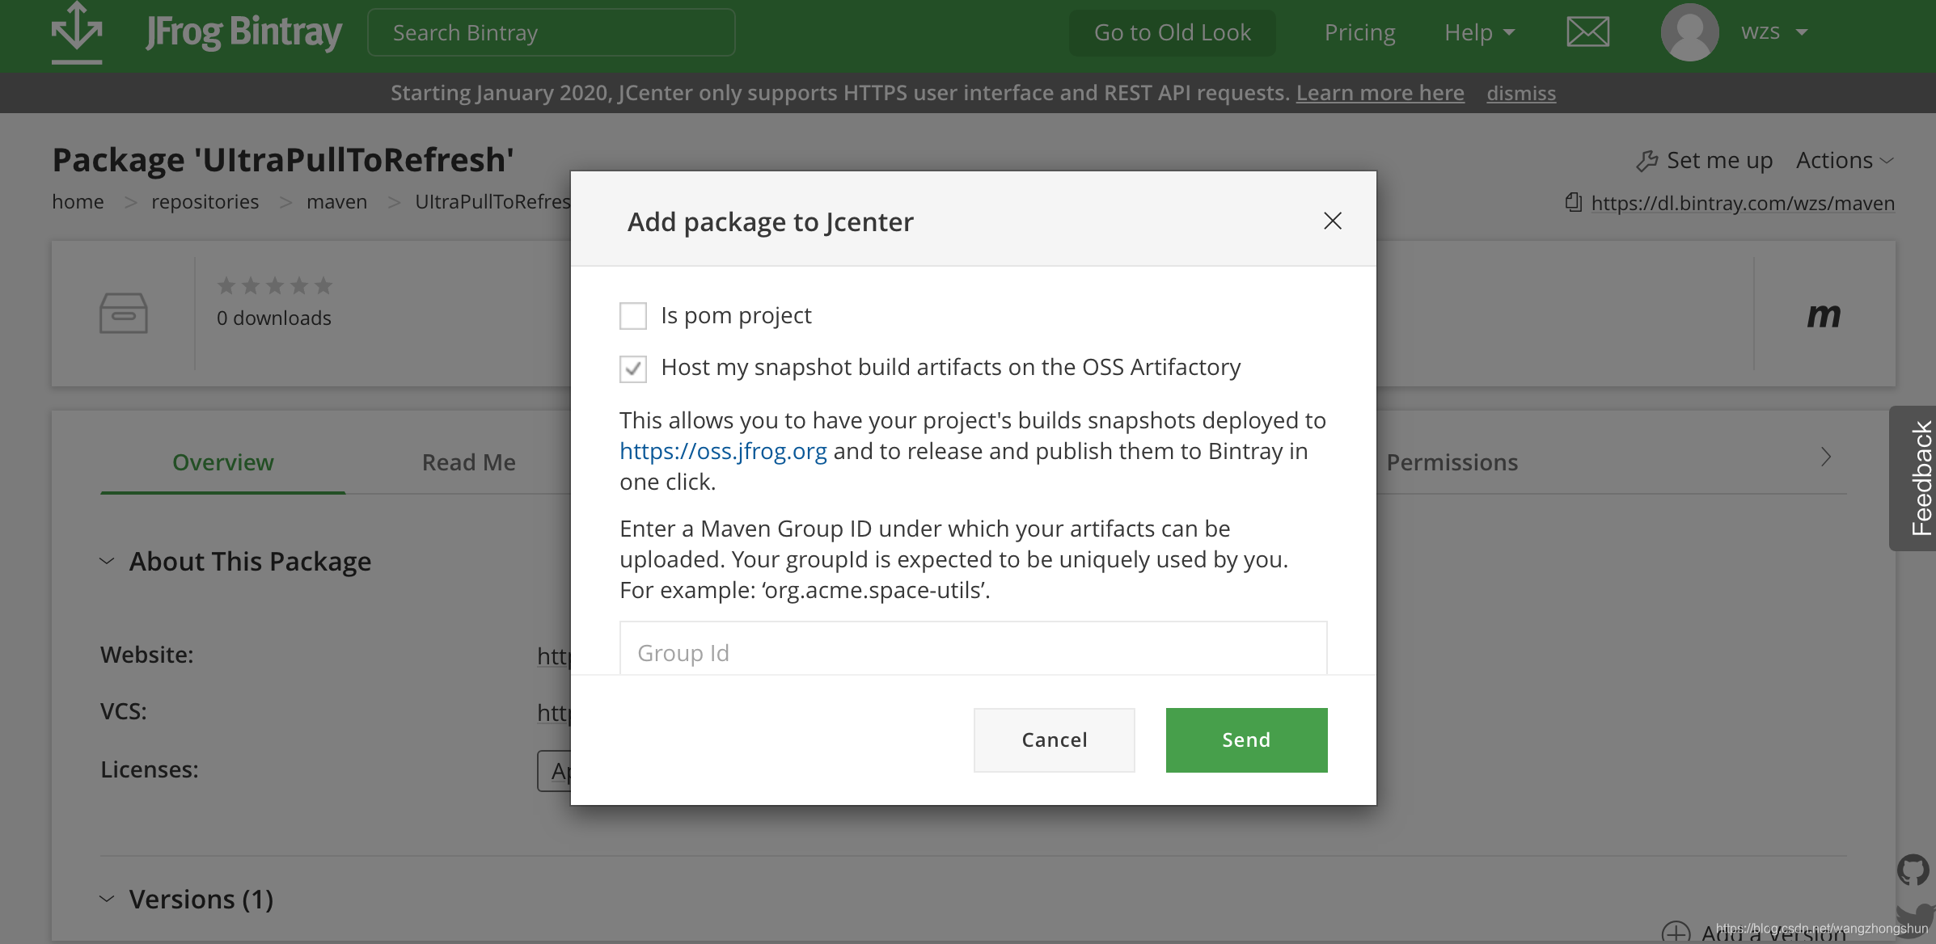The image size is (1936, 944).
Task: Click the JFrog Bintray download logo icon
Action: point(77,32)
